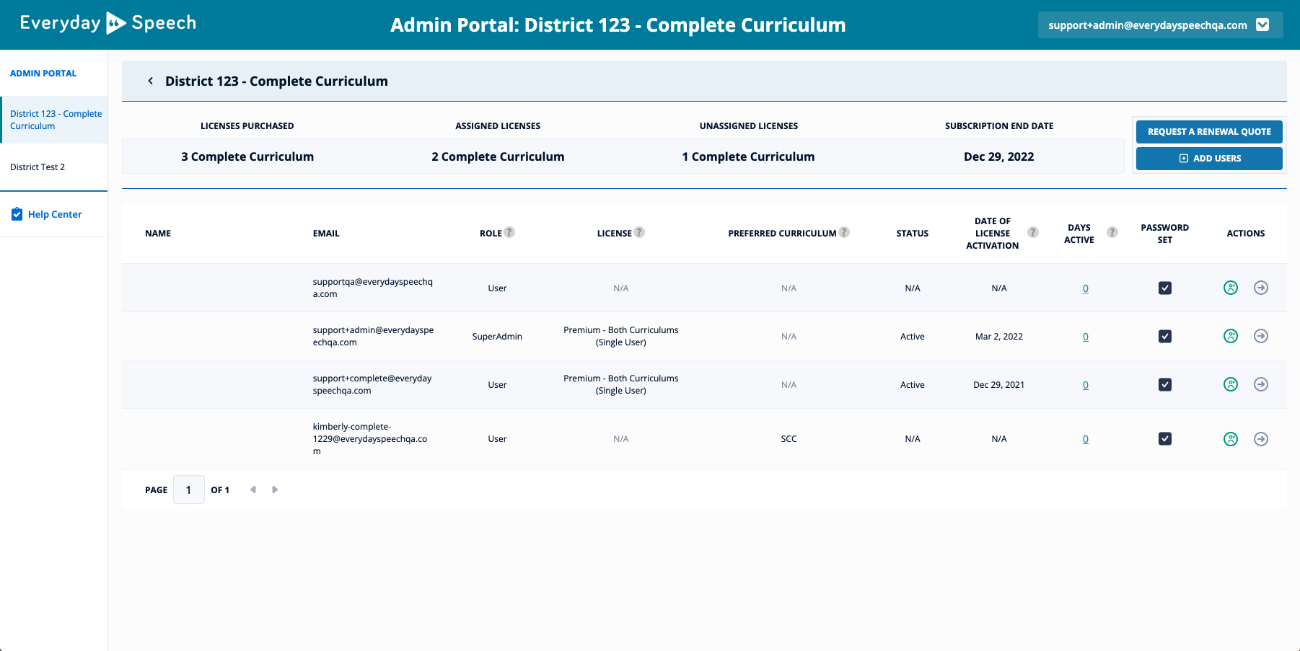Show help tooltip for Days Active column
This screenshot has height=651, width=1300.
(1112, 232)
